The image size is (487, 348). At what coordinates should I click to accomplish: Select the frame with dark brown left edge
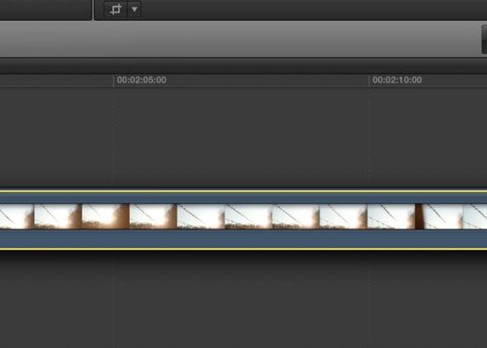tap(439, 217)
